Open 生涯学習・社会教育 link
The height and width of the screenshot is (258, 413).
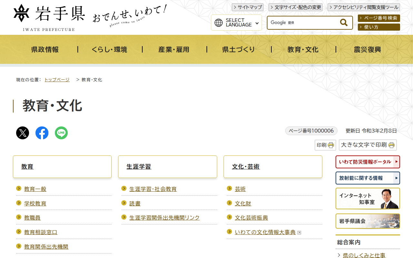tap(153, 189)
